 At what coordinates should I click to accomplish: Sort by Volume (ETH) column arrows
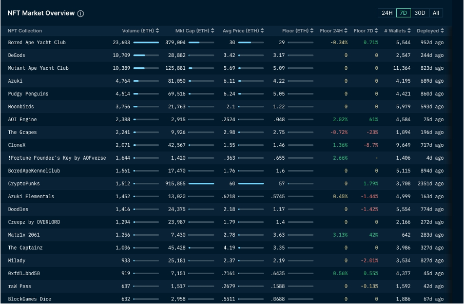pyautogui.click(x=157, y=31)
